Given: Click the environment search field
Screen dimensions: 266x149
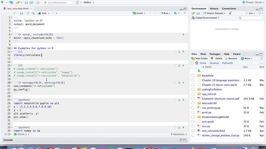Looking at the screenshot, I should coord(250,18).
